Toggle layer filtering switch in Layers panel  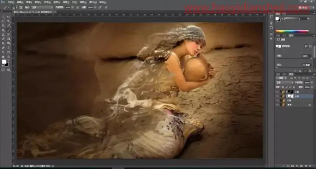point(313,78)
